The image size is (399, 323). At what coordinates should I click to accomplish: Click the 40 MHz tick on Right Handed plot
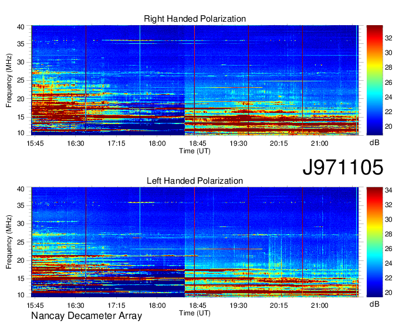[21, 27]
